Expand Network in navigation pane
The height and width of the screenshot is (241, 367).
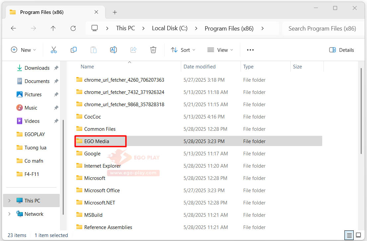pyautogui.click(x=9, y=214)
